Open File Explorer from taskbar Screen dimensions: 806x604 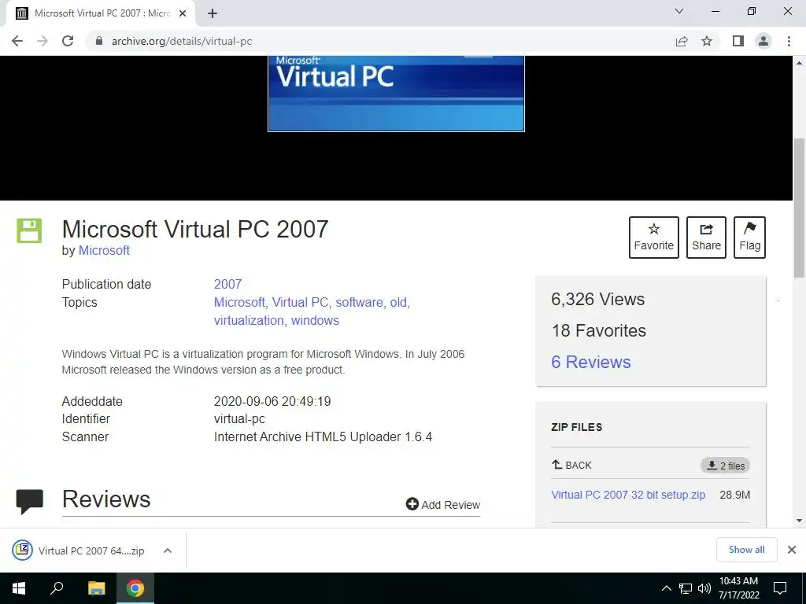point(96,588)
